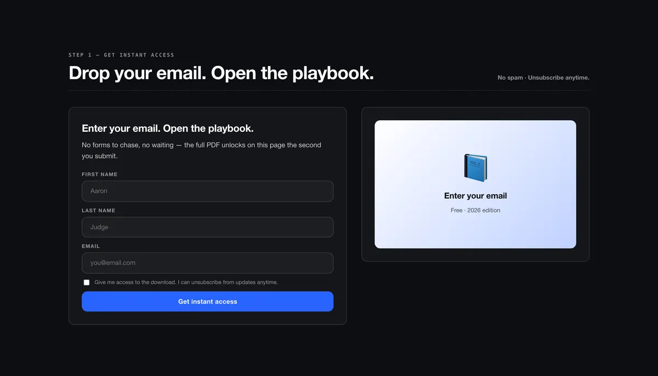
Task: Click 'Free · 2026 edition' caption
Action: pyautogui.click(x=475, y=210)
